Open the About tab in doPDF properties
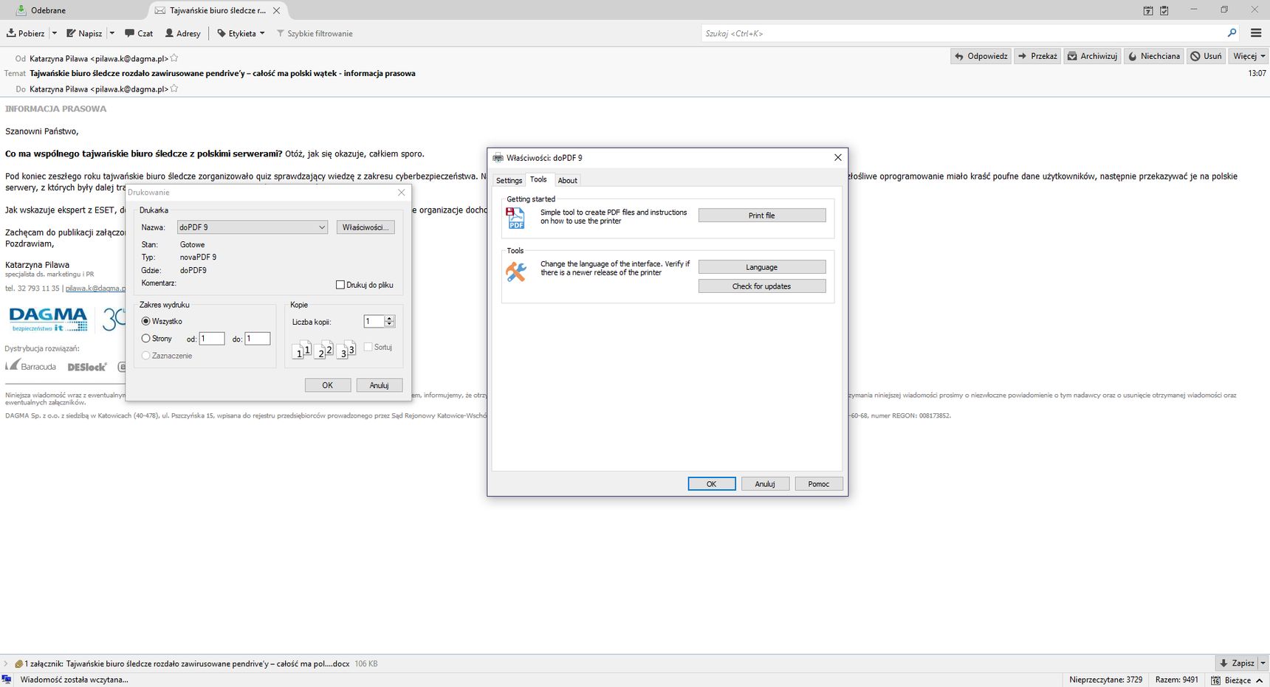Image resolution: width=1270 pixels, height=687 pixels. pos(567,180)
